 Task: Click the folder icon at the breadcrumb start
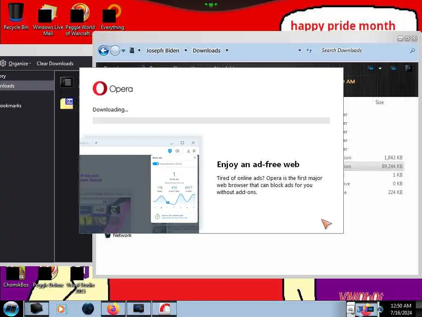tap(132, 50)
